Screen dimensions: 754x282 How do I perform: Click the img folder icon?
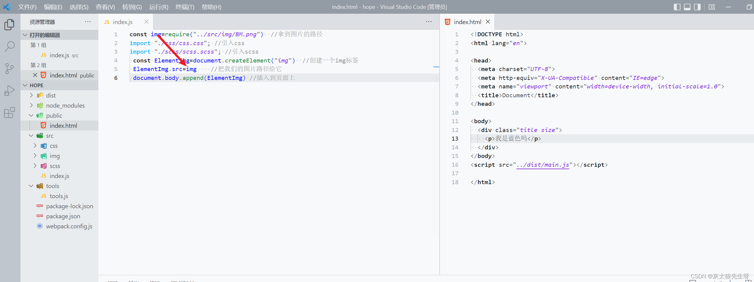tap(44, 156)
